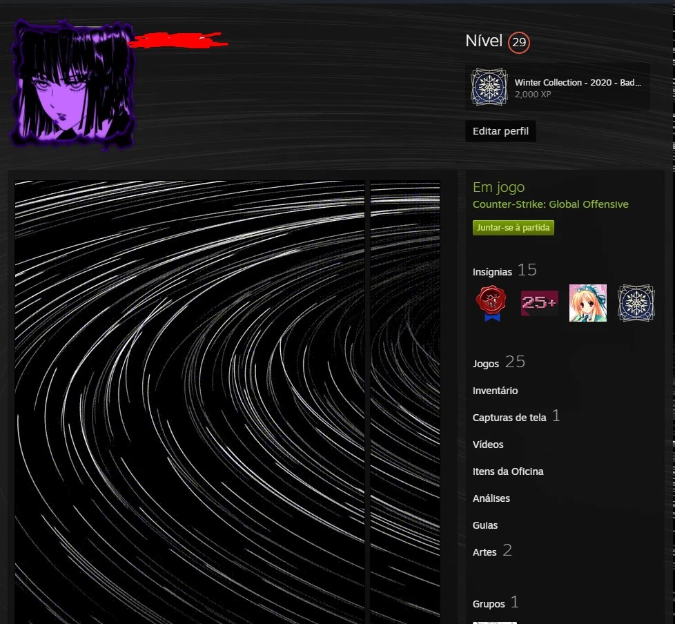The height and width of the screenshot is (624, 675).
Task: Click the Nível label text
Action: pos(484,41)
